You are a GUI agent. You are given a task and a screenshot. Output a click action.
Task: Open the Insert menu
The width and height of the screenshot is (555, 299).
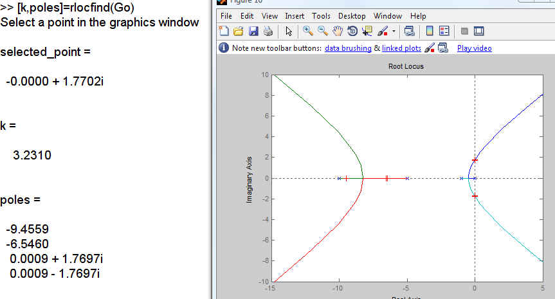click(x=295, y=16)
